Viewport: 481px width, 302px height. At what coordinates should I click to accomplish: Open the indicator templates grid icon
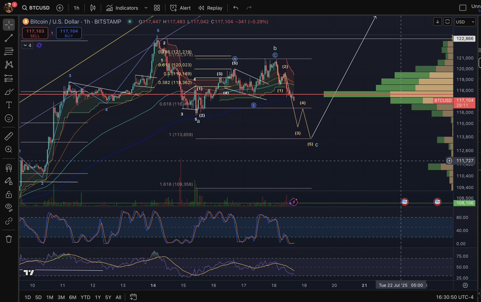(x=157, y=8)
